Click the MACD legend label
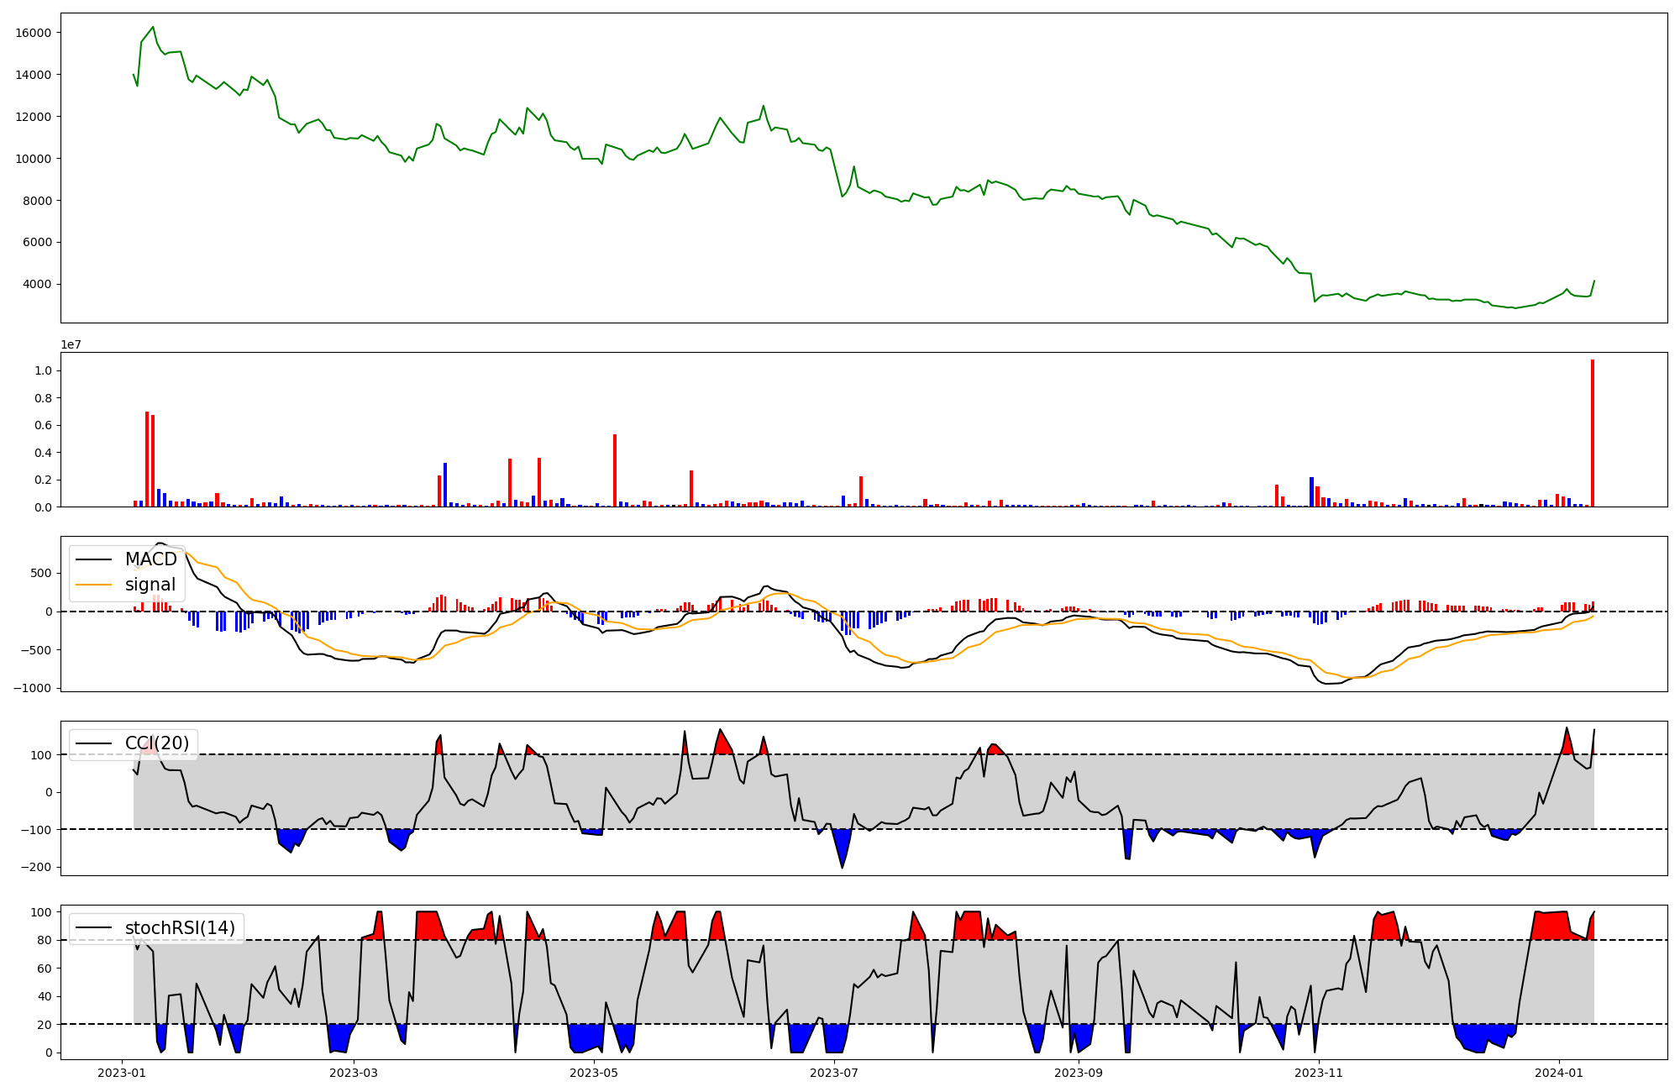The width and height of the screenshot is (1680, 1092). click(x=150, y=559)
